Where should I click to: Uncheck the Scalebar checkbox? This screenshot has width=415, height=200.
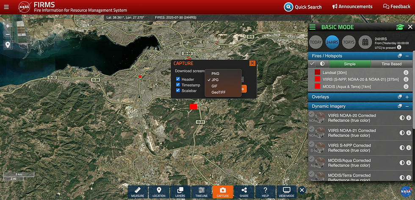point(178,90)
